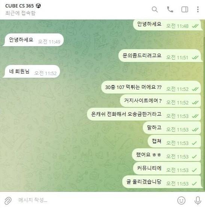Select the incoming message 네 회원님
Viewport: 205px width, 208px height.
tap(31, 71)
